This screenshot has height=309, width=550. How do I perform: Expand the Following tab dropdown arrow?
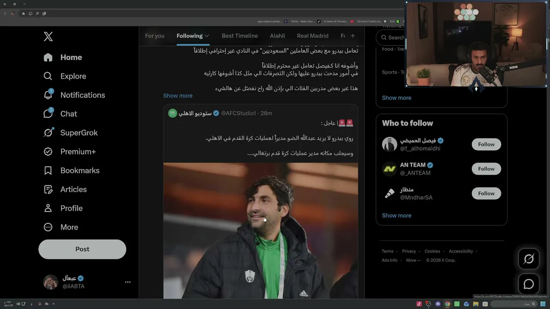(x=207, y=36)
